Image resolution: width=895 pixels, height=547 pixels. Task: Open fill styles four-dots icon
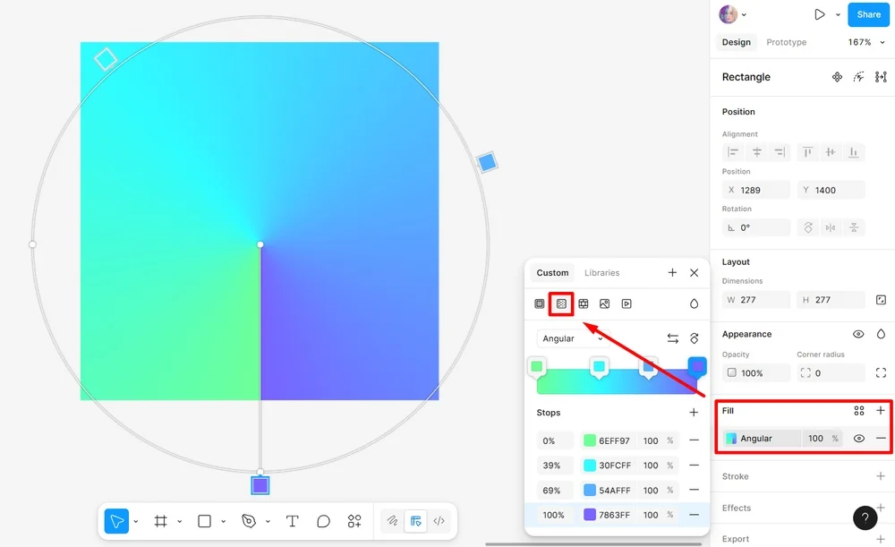pyautogui.click(x=859, y=411)
